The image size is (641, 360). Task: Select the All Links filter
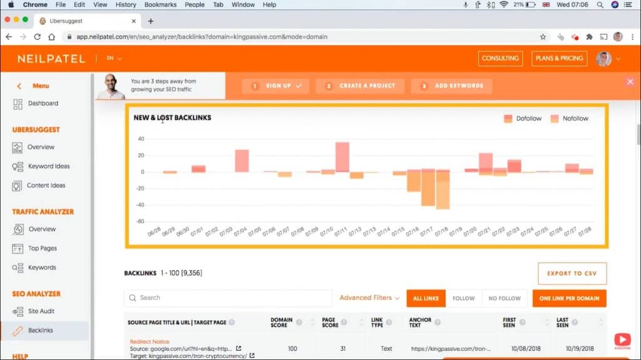pos(426,298)
